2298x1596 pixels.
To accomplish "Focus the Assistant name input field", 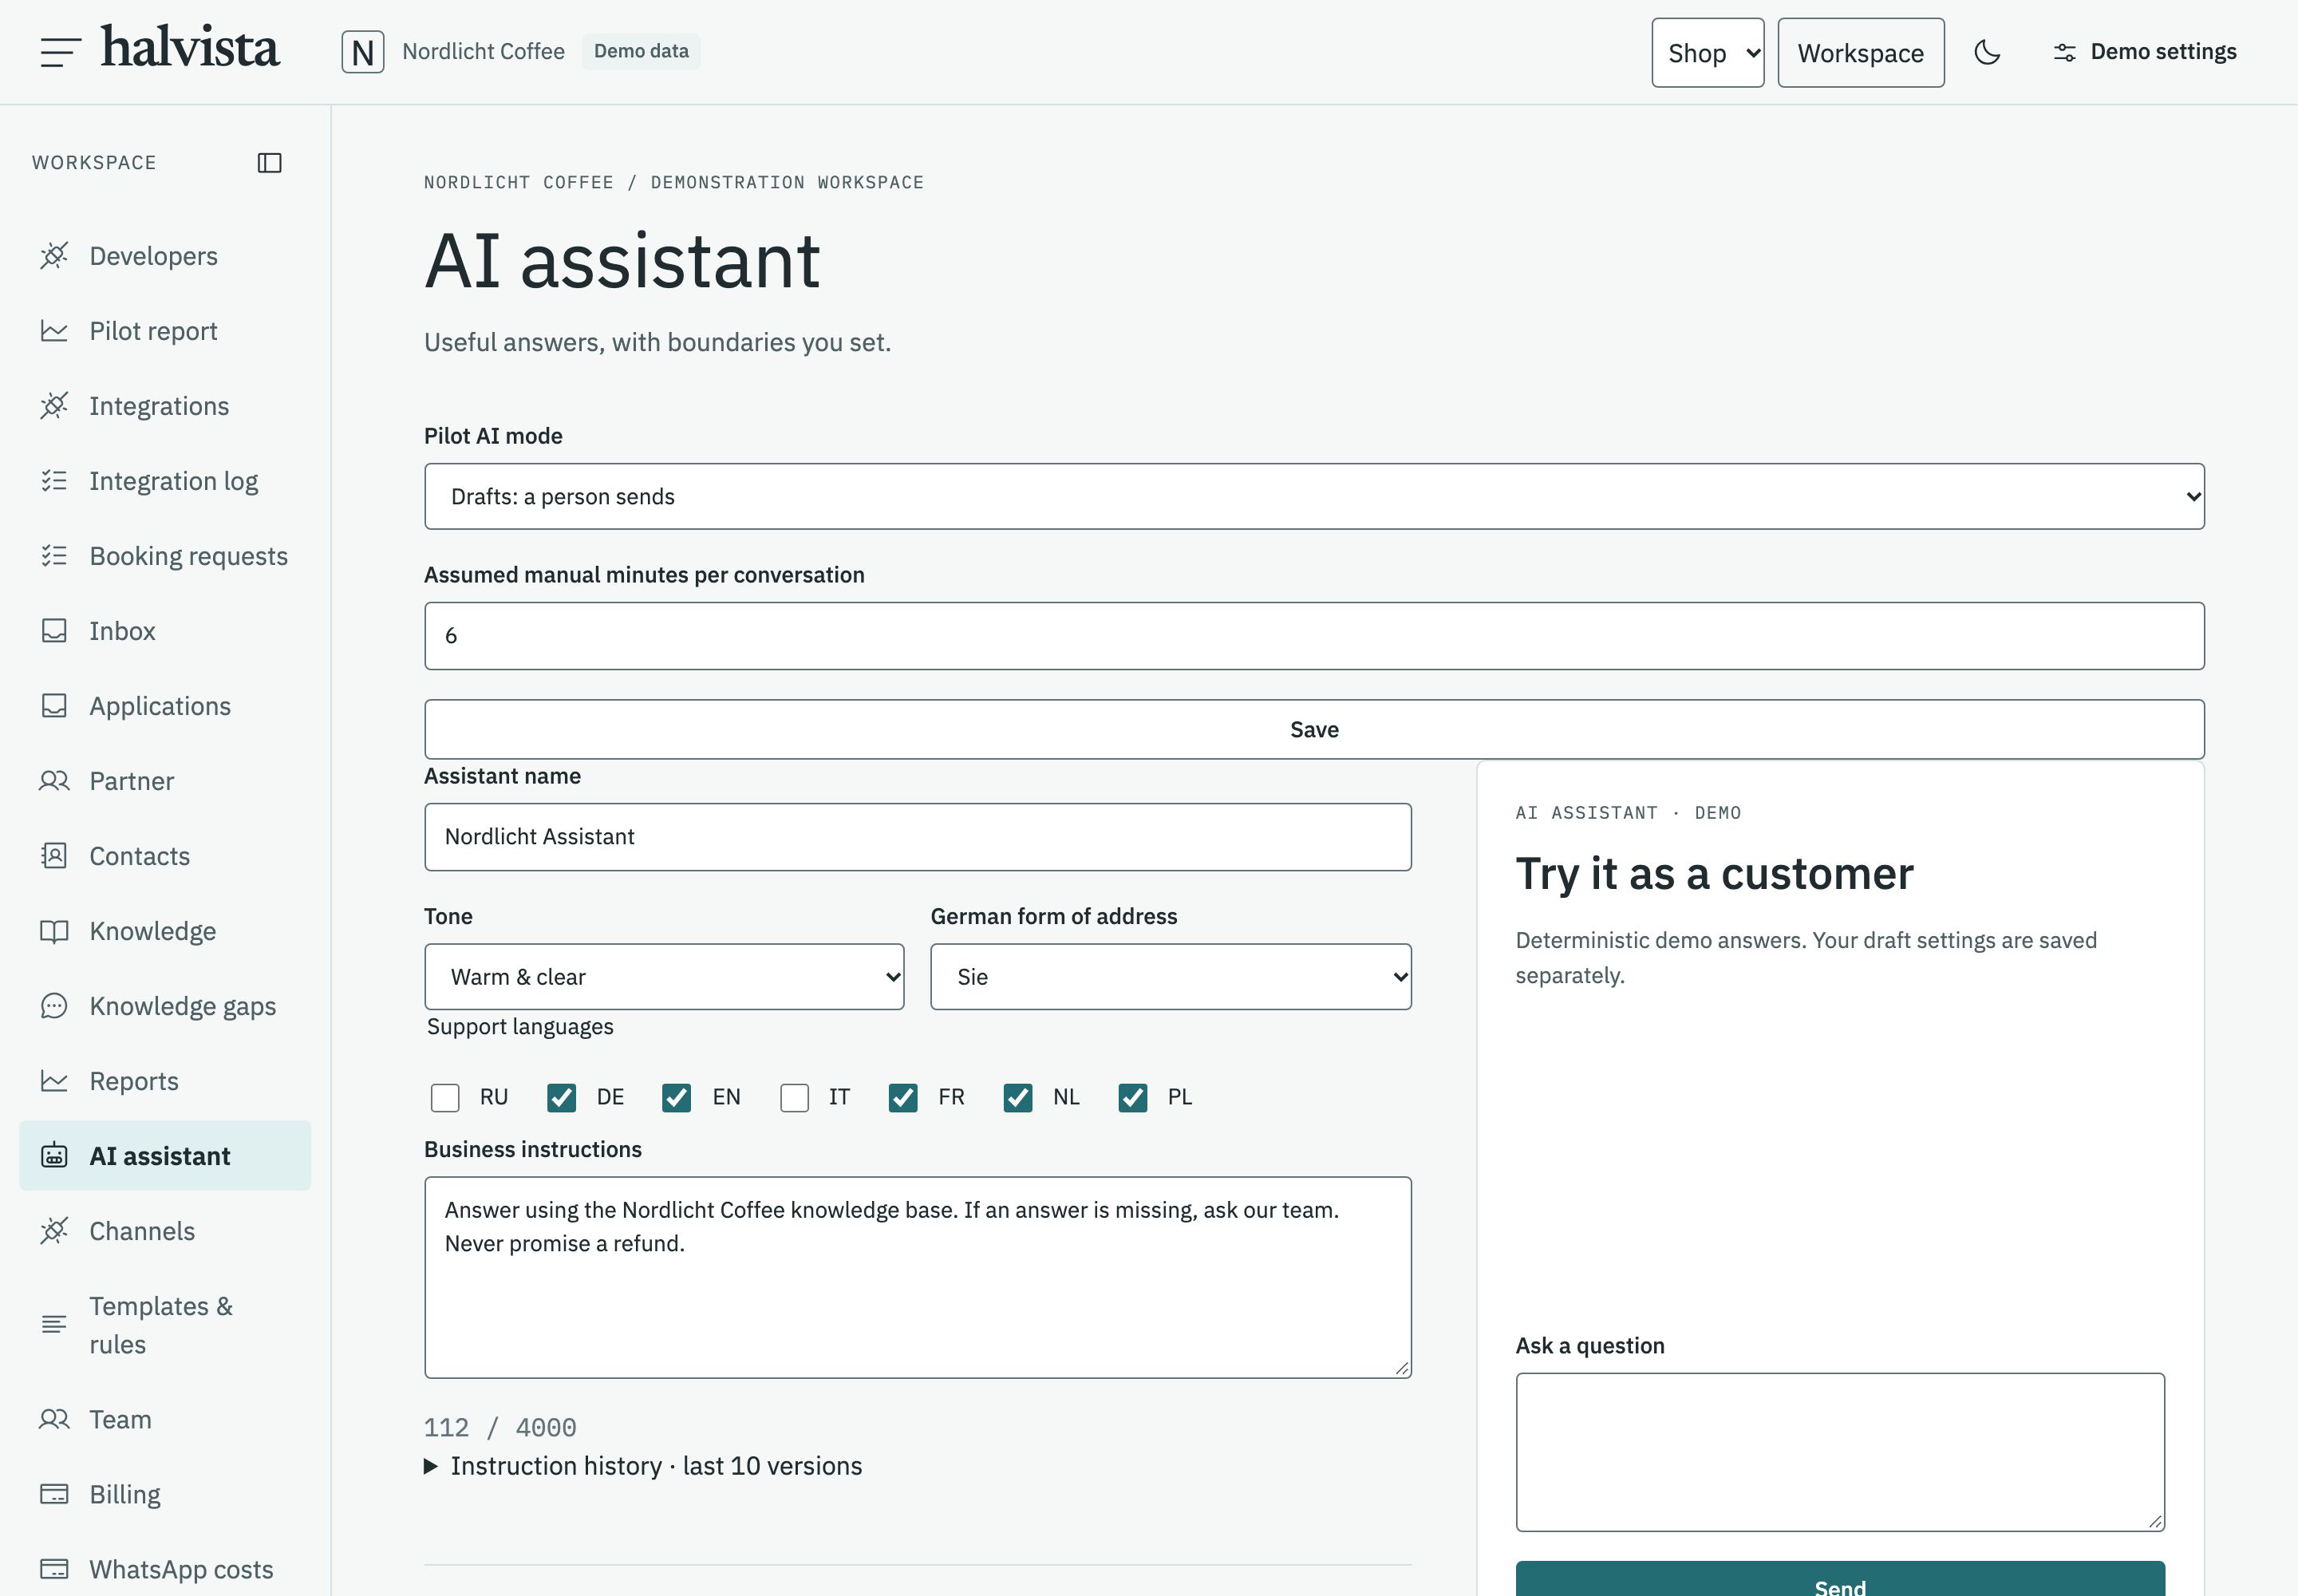I will point(918,837).
